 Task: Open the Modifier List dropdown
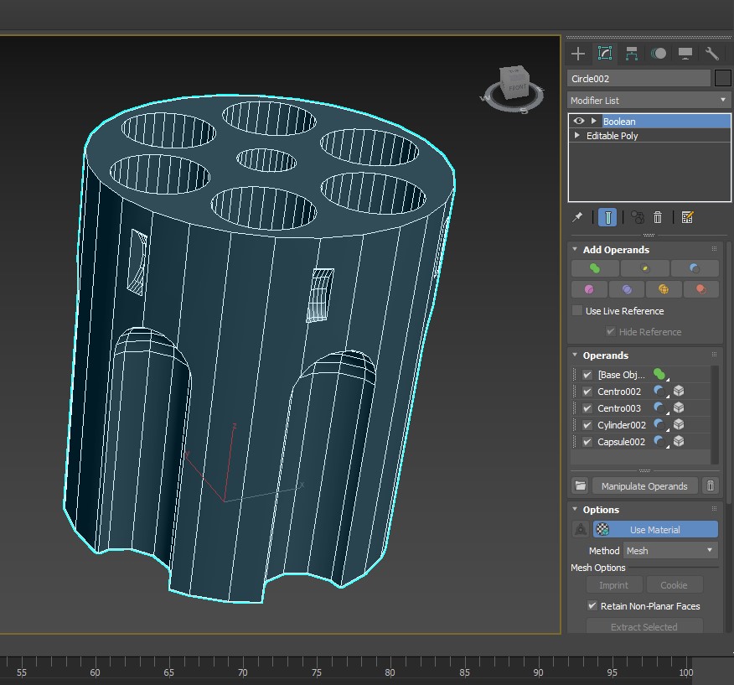649,100
